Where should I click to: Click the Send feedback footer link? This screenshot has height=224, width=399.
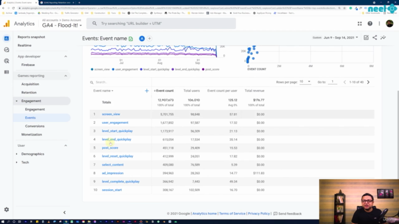[x=287, y=213]
